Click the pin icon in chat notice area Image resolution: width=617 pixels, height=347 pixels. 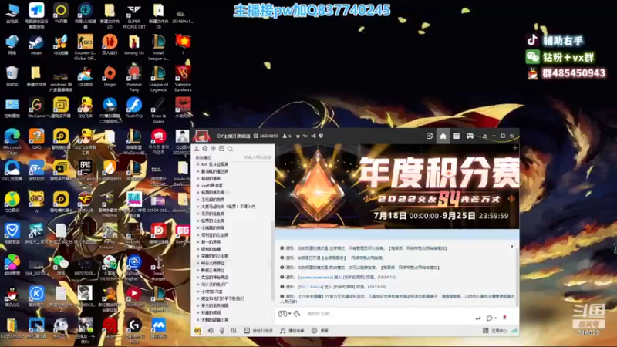point(512,247)
